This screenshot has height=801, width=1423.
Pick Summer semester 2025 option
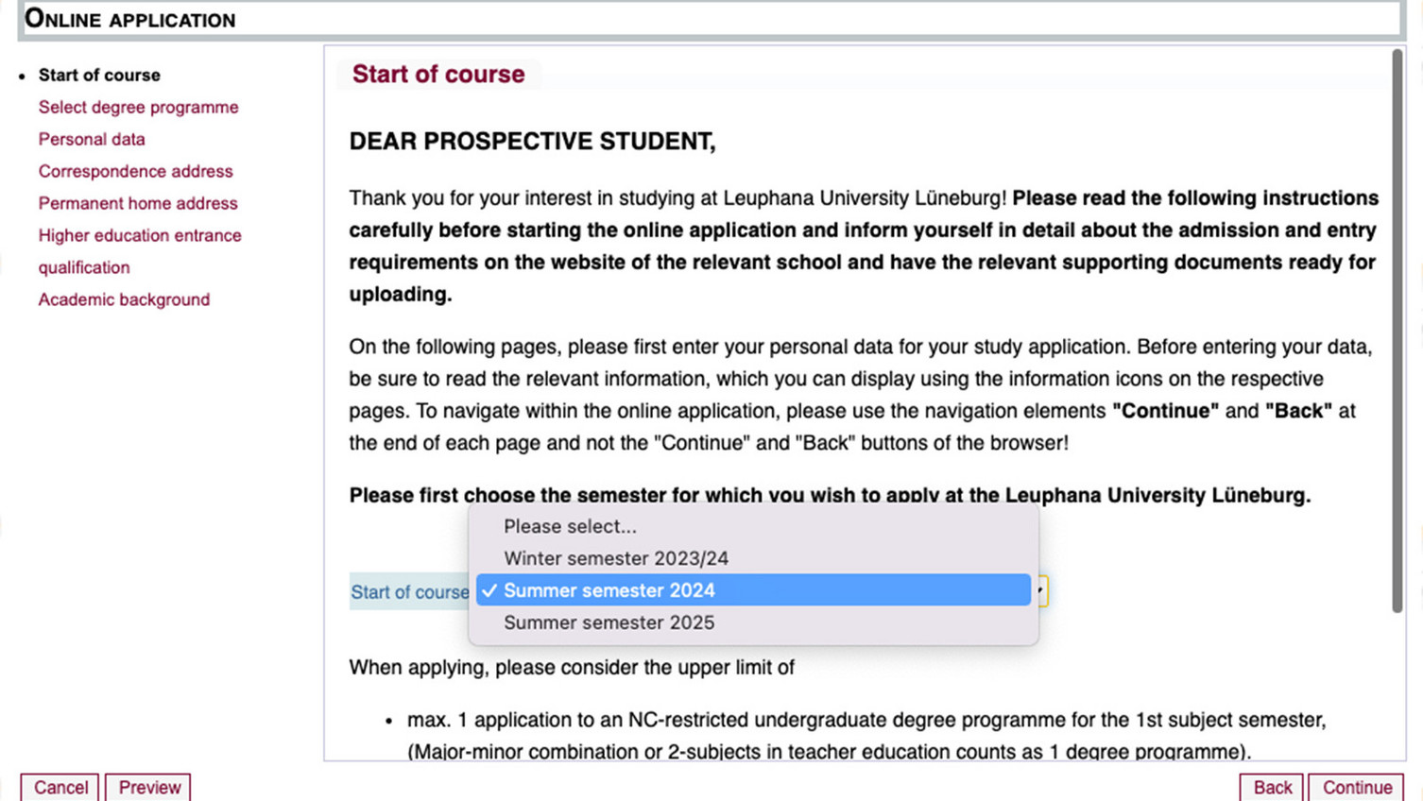[609, 622]
